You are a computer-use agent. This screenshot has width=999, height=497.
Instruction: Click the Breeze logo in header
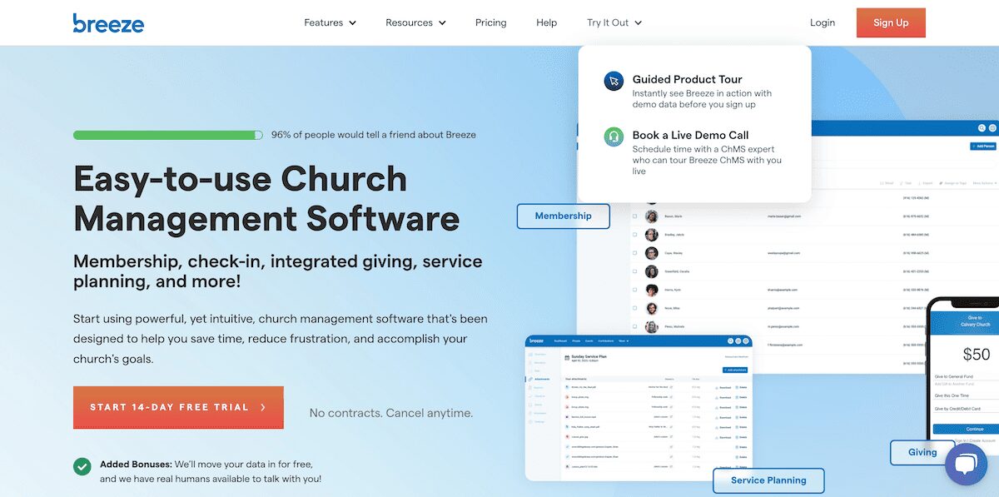pos(108,22)
